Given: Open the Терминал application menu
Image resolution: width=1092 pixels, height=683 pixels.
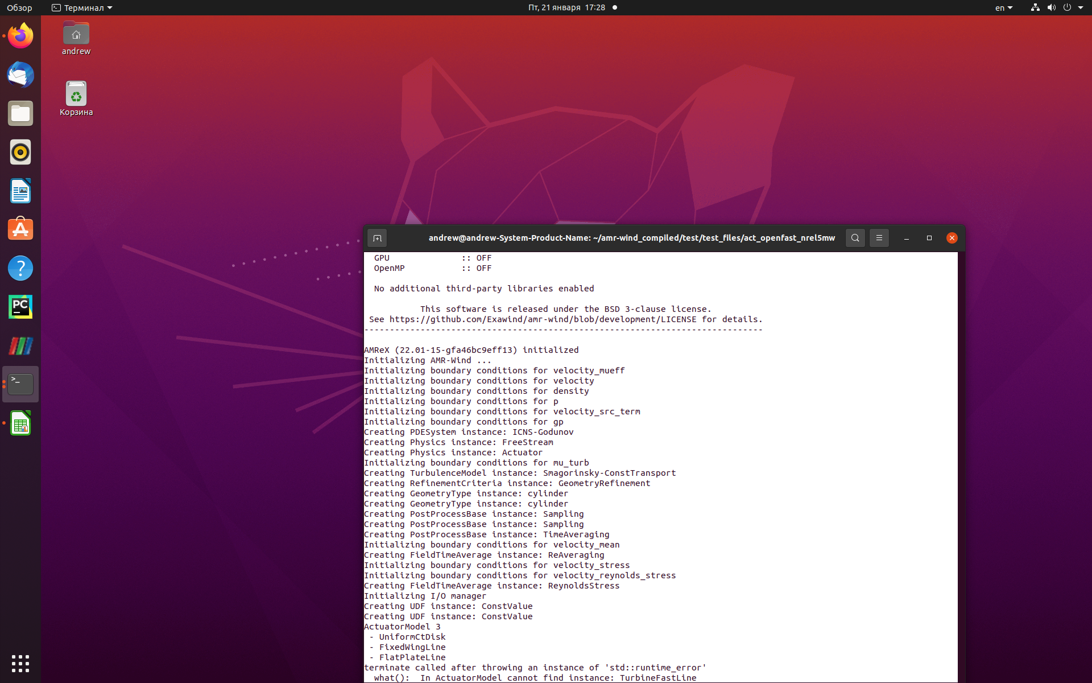Looking at the screenshot, I should (x=81, y=7).
